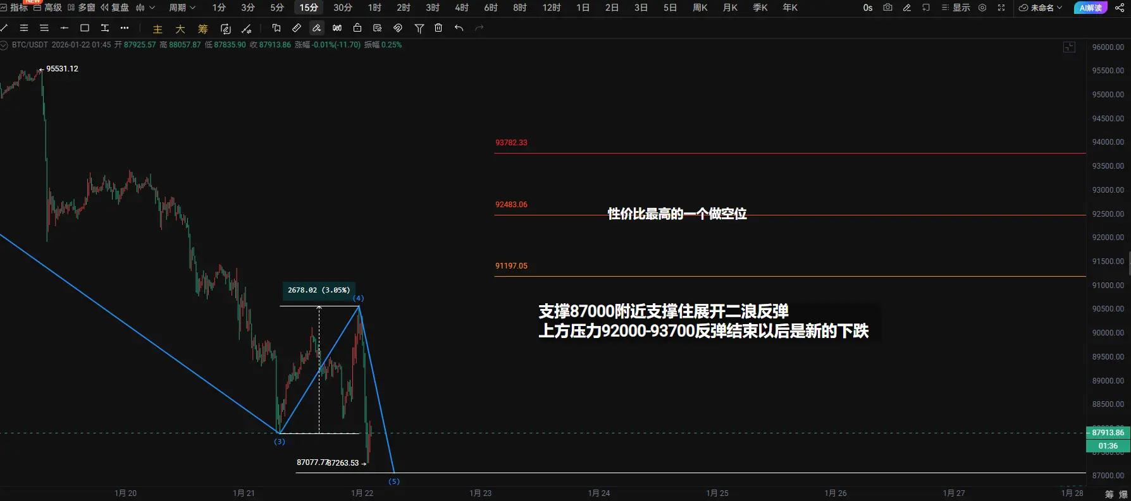1131x501 pixels.
Task: Open the 多窗 multi-window button
Action: [81, 8]
